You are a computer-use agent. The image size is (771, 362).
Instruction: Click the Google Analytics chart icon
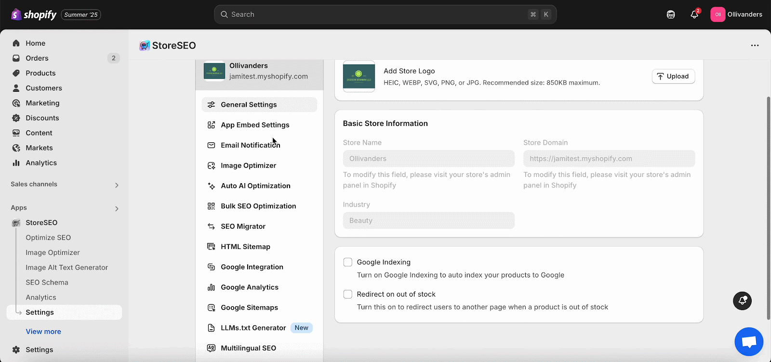click(211, 287)
